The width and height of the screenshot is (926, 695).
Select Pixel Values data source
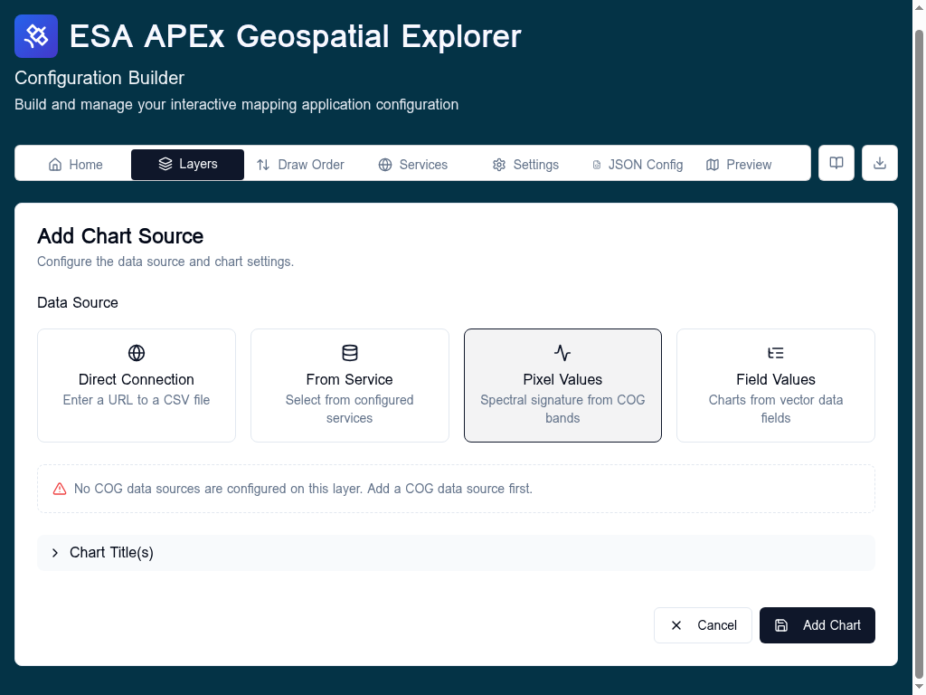(x=562, y=386)
